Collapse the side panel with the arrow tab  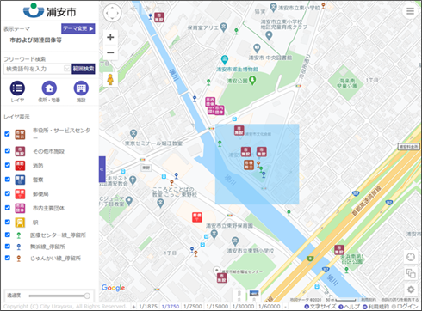pos(102,169)
